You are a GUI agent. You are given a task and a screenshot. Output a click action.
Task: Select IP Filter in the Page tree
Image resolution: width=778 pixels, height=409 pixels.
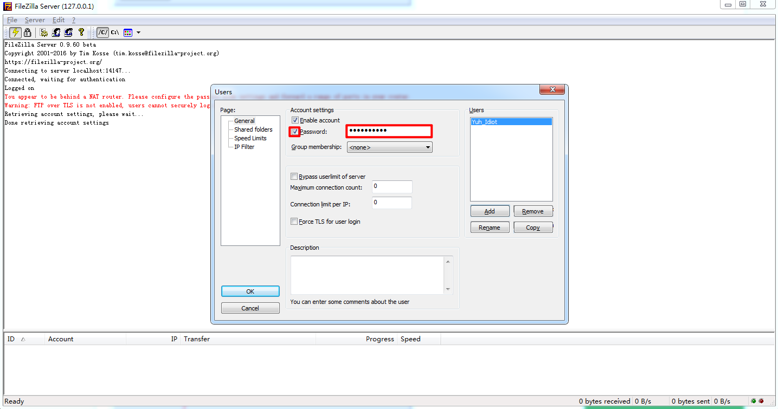pyautogui.click(x=244, y=147)
